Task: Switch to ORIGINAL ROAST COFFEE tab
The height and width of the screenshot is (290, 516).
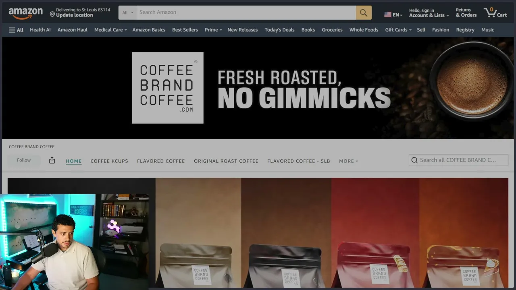Action: (x=226, y=161)
